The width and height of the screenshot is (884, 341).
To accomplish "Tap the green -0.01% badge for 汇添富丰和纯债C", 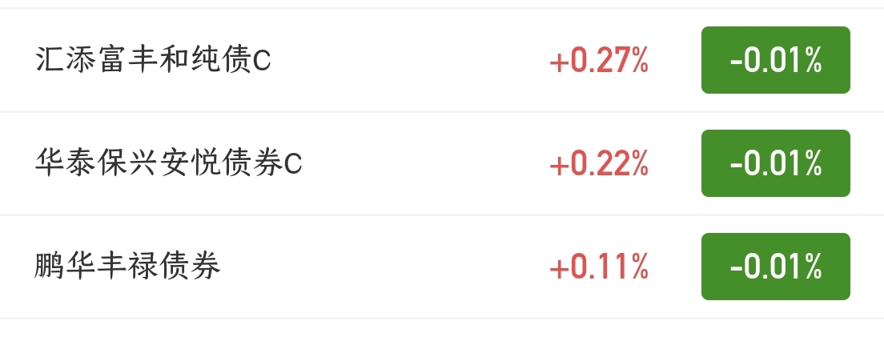I will coord(775,60).
